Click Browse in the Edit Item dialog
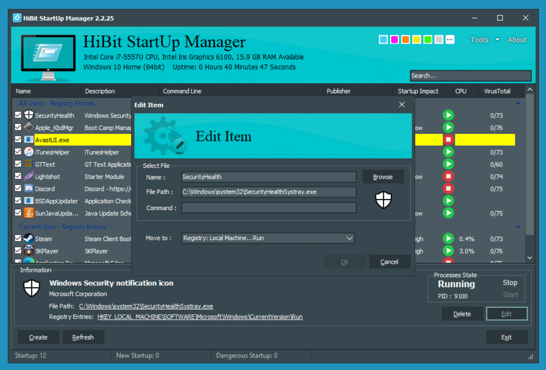The height and width of the screenshot is (370, 546). [383, 177]
